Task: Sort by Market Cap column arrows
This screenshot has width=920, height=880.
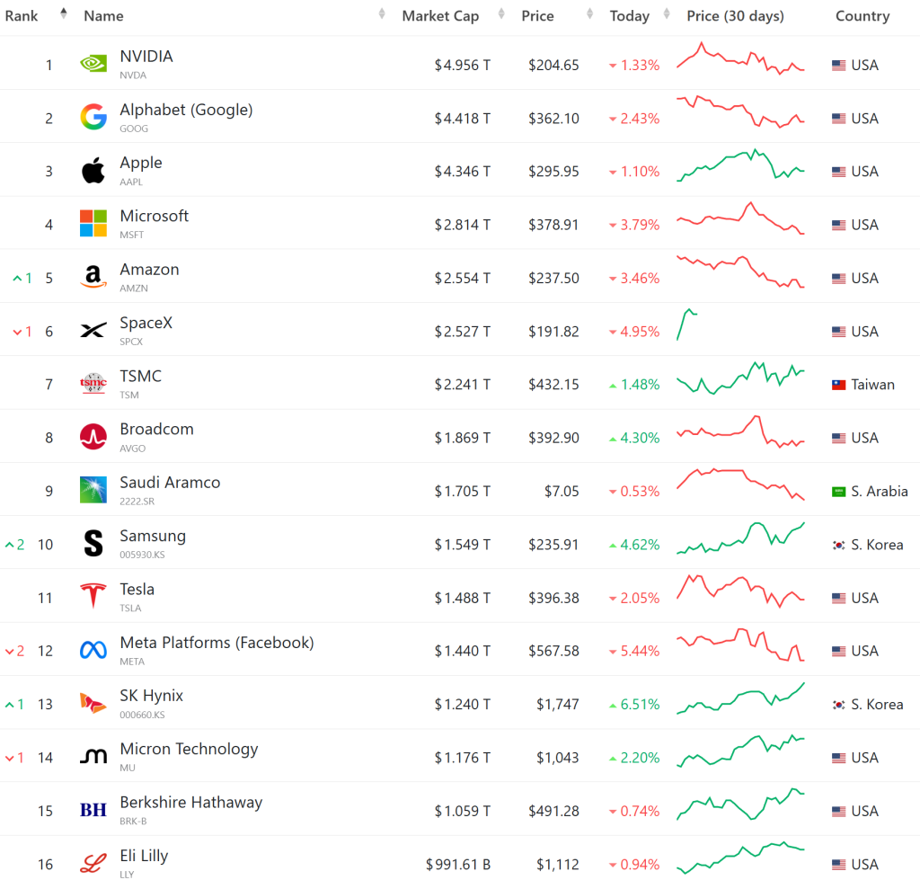Action: 501,13
